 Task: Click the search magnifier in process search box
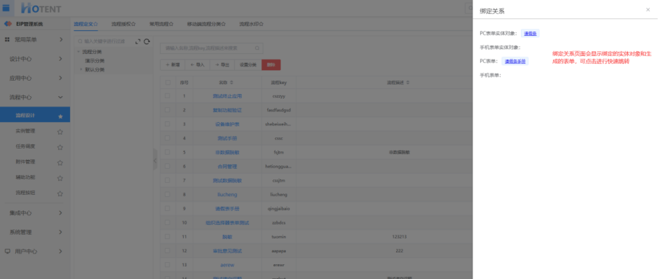pyautogui.click(x=257, y=48)
